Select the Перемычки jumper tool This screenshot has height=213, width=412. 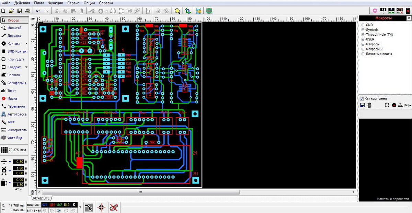point(13,106)
